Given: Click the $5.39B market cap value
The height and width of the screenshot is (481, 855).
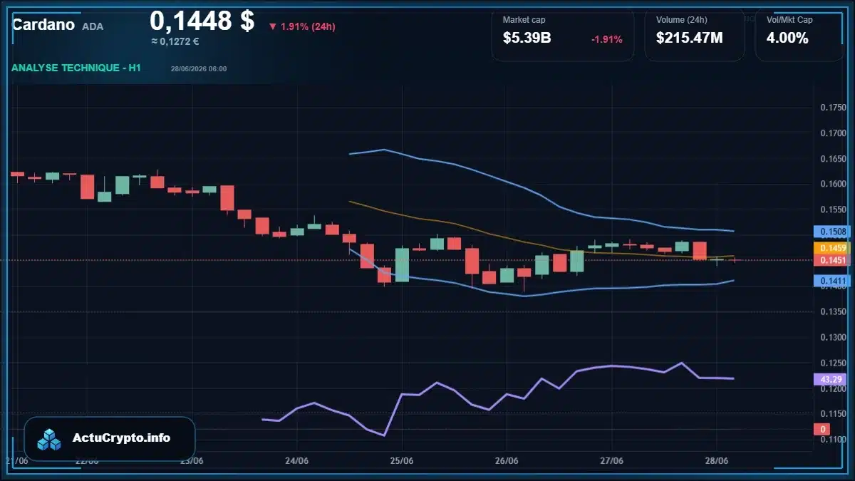Looking at the screenshot, I should pos(527,38).
